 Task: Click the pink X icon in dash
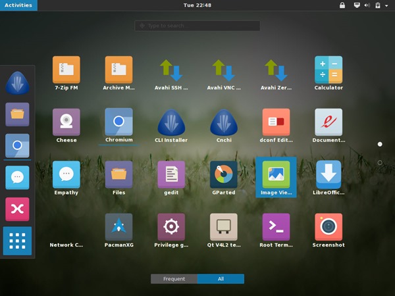(x=17, y=209)
